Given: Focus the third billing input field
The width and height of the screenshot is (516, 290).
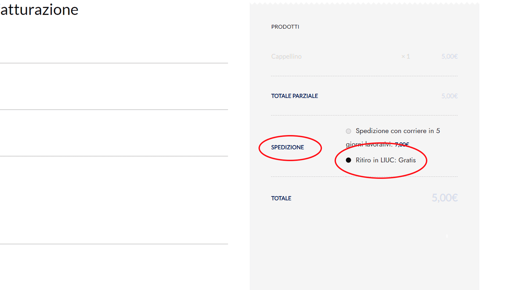Looking at the screenshot, I should tap(114, 148).
